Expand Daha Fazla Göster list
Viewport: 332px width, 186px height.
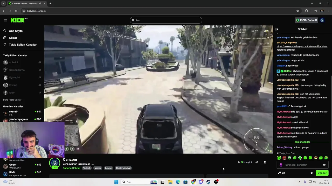coord(12,100)
